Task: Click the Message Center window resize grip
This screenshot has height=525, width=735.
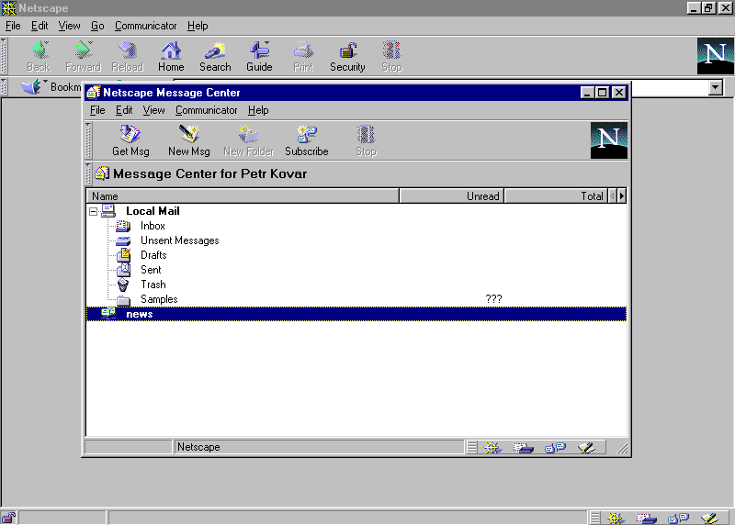Action: (x=622, y=449)
